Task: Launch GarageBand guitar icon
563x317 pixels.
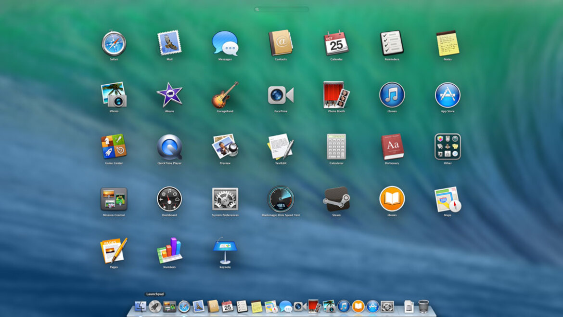Action: [x=225, y=95]
